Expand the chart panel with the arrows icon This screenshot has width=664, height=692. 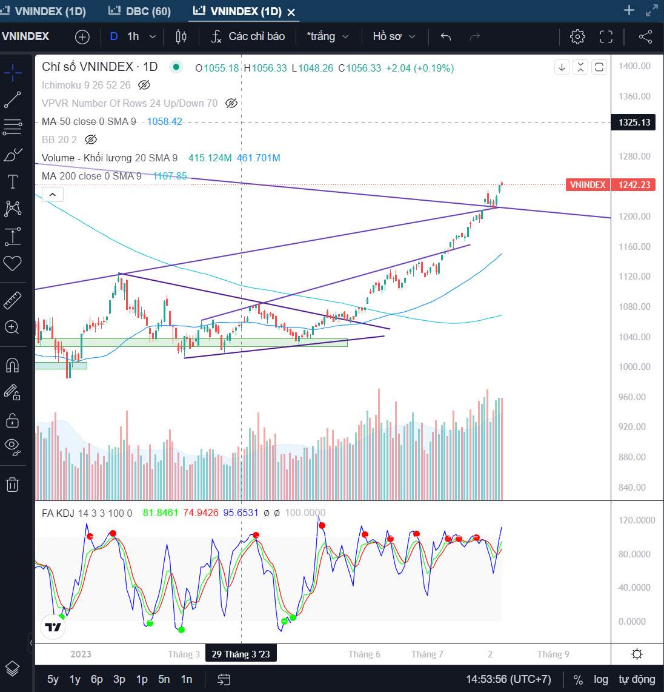pos(652,10)
